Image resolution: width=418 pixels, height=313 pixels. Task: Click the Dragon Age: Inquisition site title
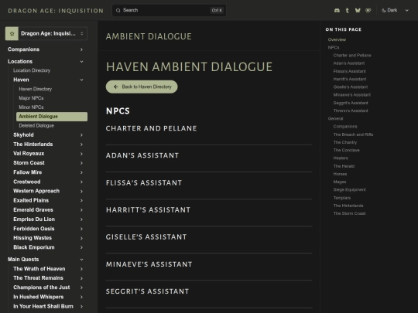point(56,11)
